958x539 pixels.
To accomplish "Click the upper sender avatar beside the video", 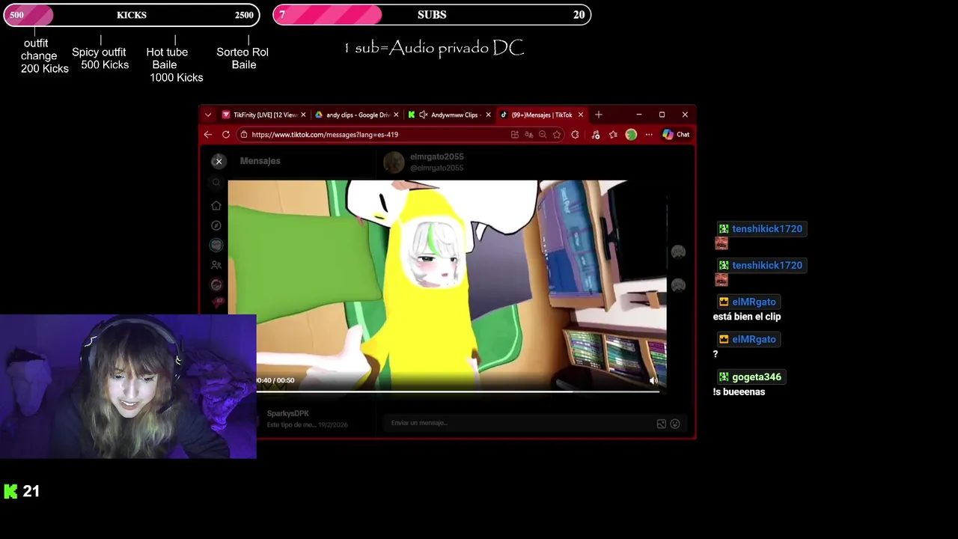I will point(678,252).
